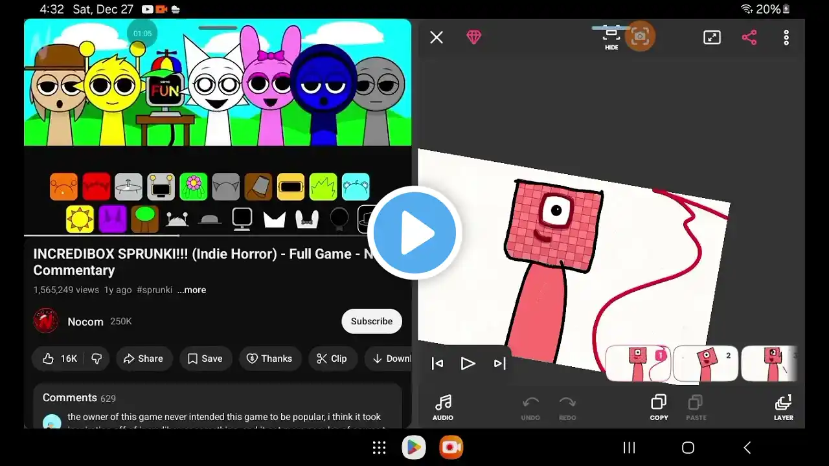Select the red Sprunki character icon
Screen dimensions: 829x466
coord(96,187)
